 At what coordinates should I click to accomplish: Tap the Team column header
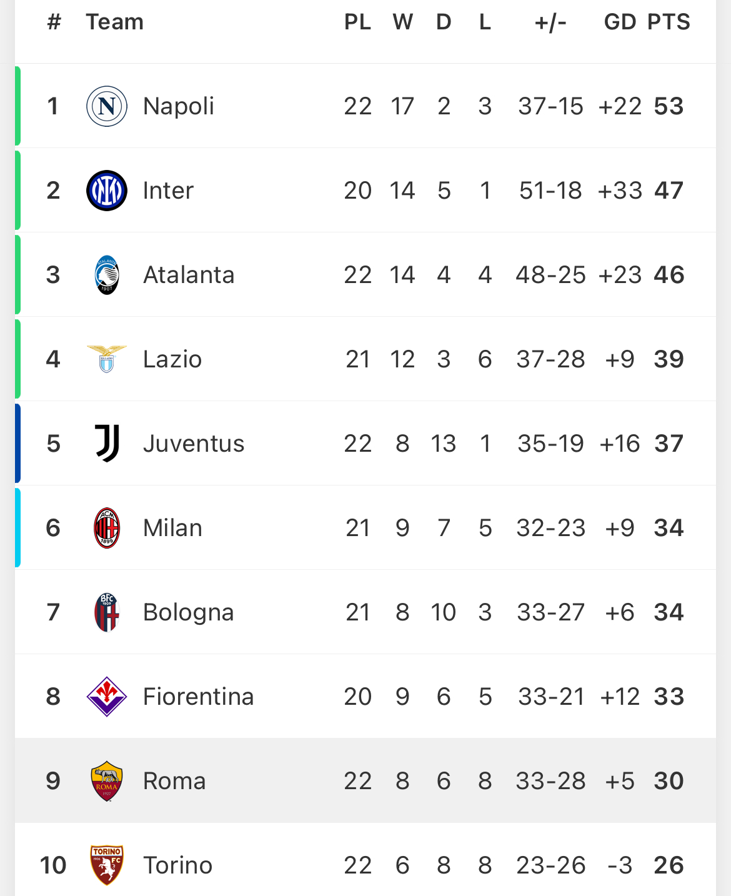pos(115,22)
